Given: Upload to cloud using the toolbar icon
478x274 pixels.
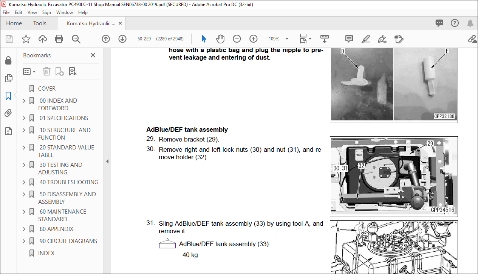Looking at the screenshot, I should click(x=43, y=39).
